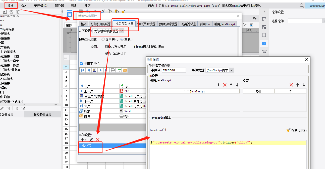Uncheck the 使用工具栏 checkbox
Screen dimensions: 325x169
tap(81, 64)
